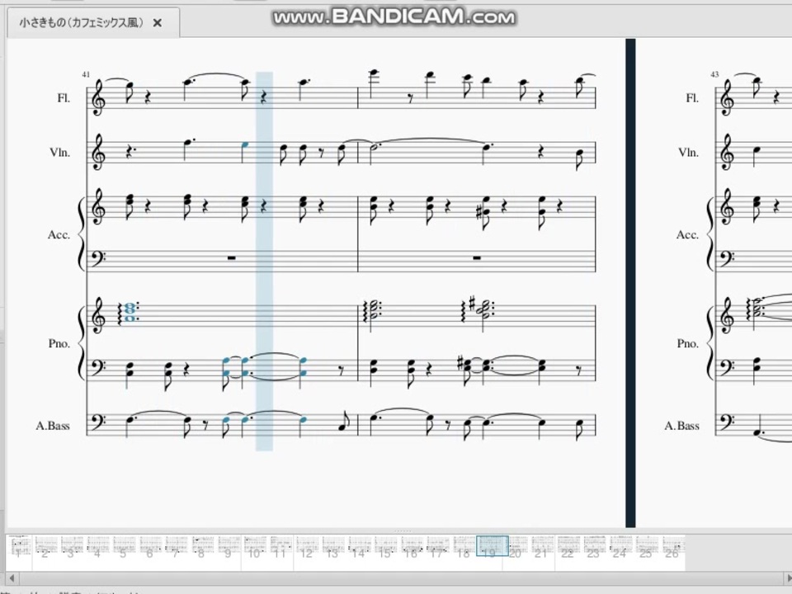Select the Vln. instrument label at measure 41
792x594 pixels.
(60, 153)
